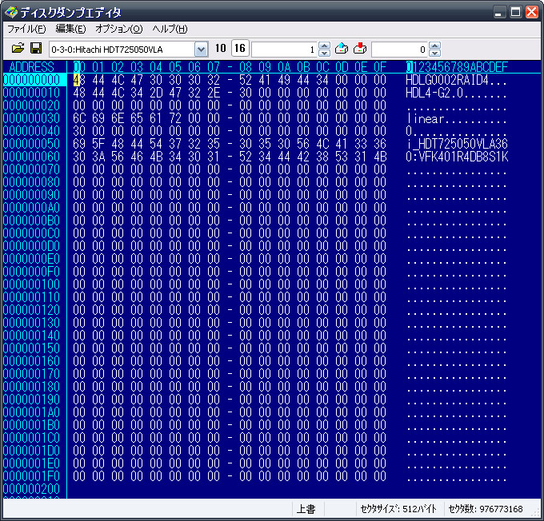Click address row 000000000
The image size is (544, 521).
[31, 80]
